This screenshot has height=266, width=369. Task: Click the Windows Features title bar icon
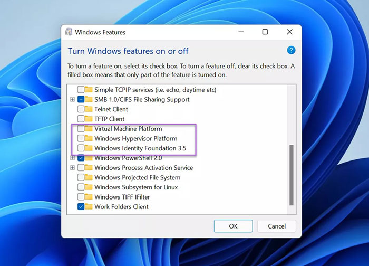click(69, 32)
